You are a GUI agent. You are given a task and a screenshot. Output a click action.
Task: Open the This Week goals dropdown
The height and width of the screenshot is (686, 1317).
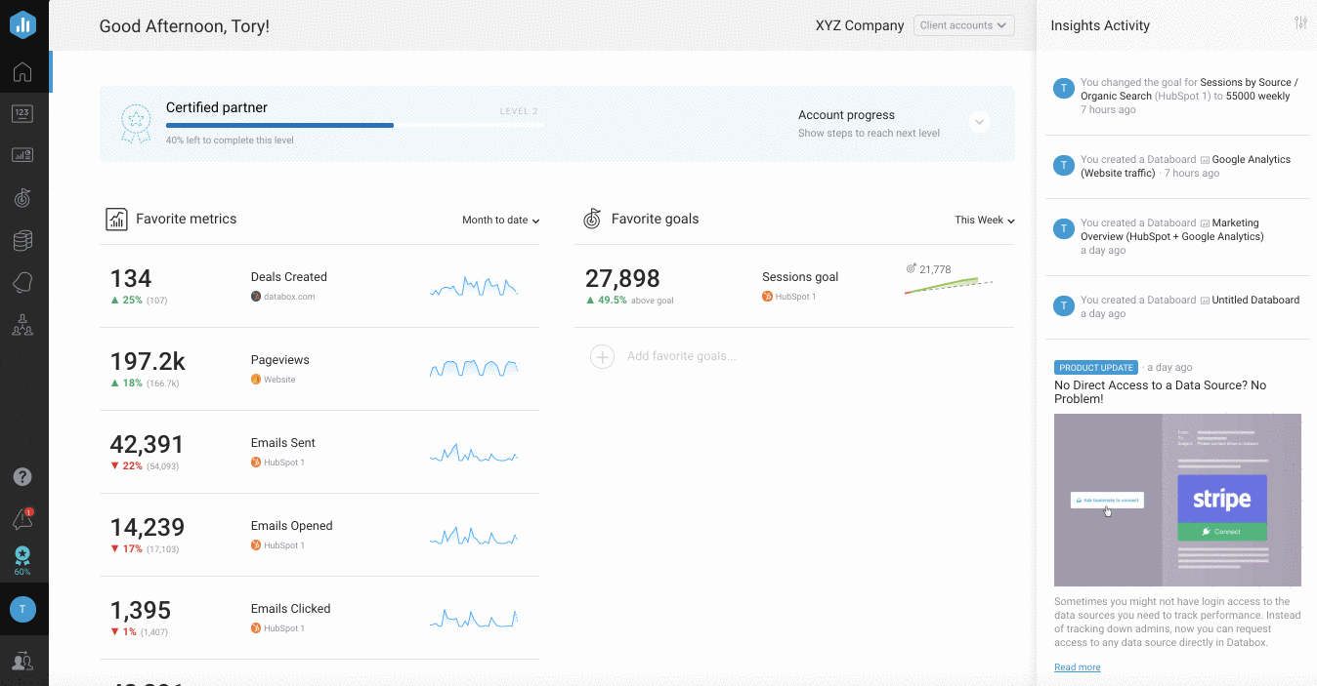(x=985, y=221)
